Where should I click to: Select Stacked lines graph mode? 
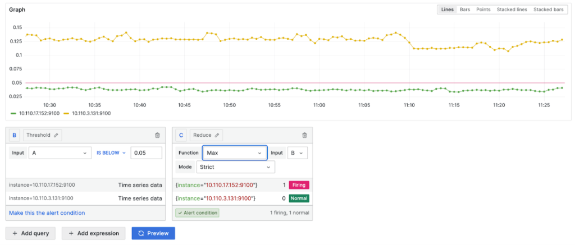(512, 10)
